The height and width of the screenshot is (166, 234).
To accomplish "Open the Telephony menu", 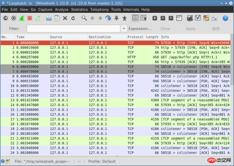I will coord(99,10).
